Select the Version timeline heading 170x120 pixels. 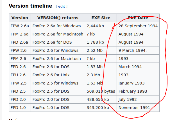click(30, 6)
